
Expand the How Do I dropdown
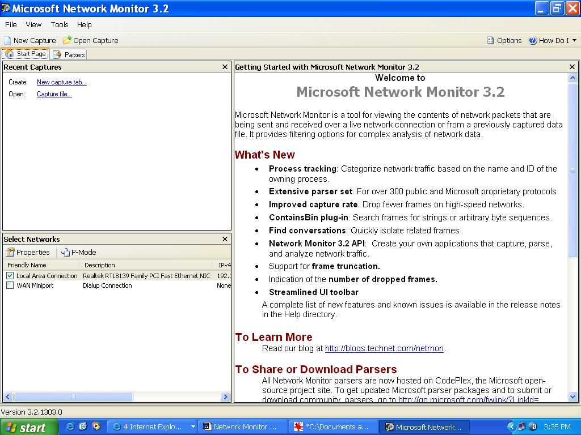[574, 41]
